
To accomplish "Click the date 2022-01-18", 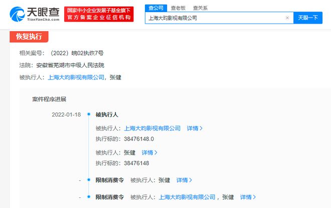I will [x=66, y=115].
